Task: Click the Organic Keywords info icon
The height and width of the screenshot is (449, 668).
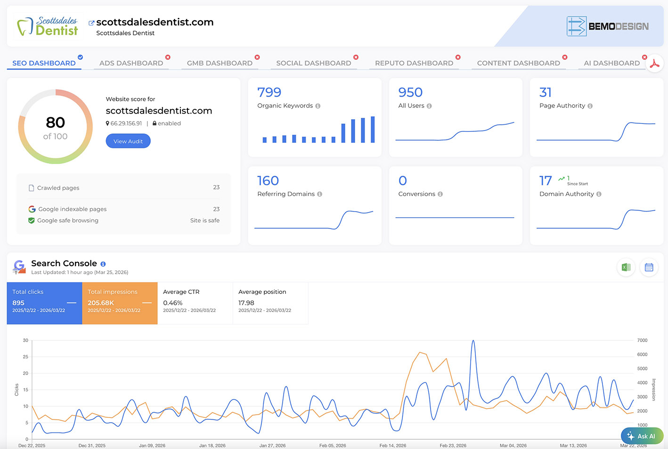Action: [318, 106]
